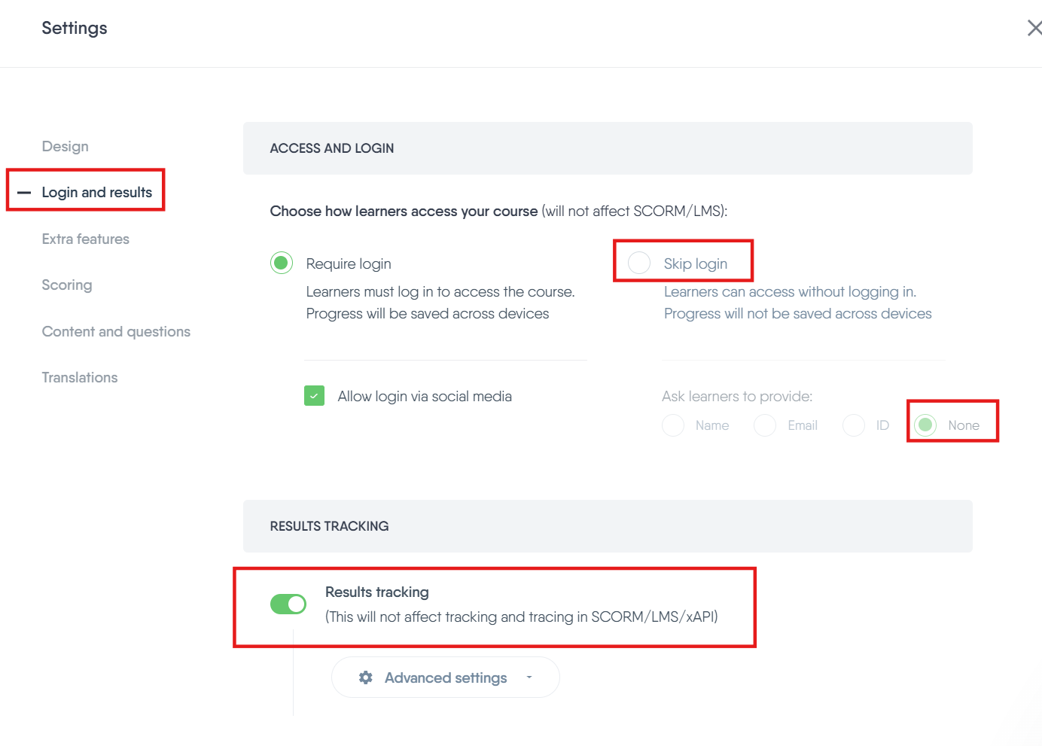Choose the Skip login option
This screenshot has height=746, width=1042.
tap(639, 263)
